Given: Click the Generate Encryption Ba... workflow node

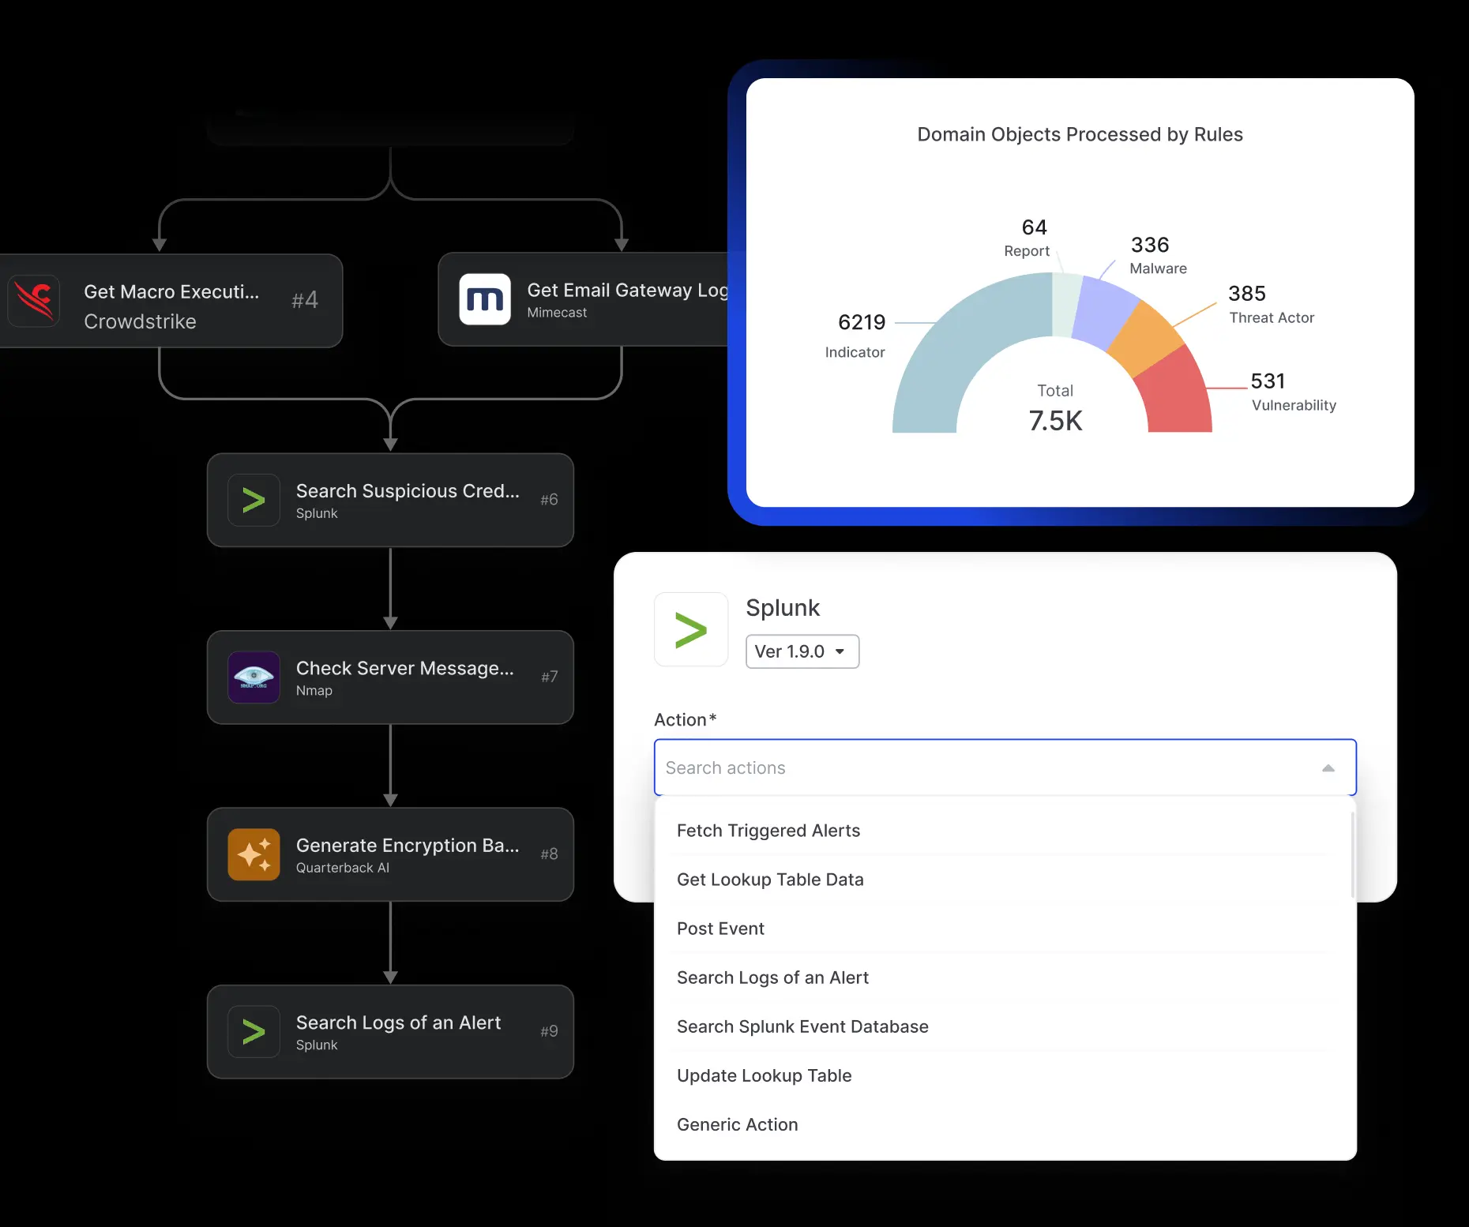Looking at the screenshot, I should pyautogui.click(x=390, y=854).
